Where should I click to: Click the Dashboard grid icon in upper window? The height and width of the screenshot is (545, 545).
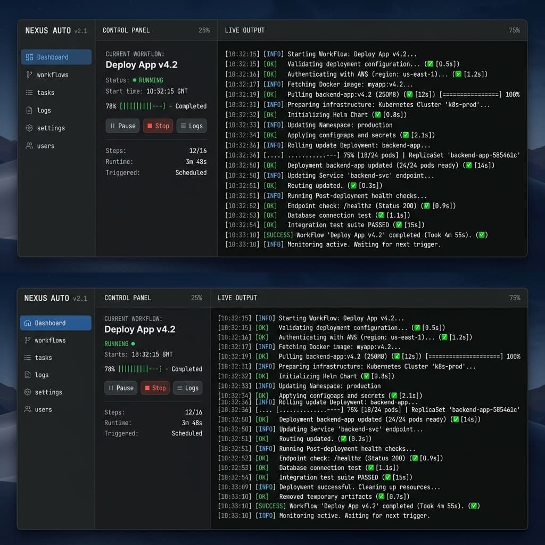(x=29, y=57)
